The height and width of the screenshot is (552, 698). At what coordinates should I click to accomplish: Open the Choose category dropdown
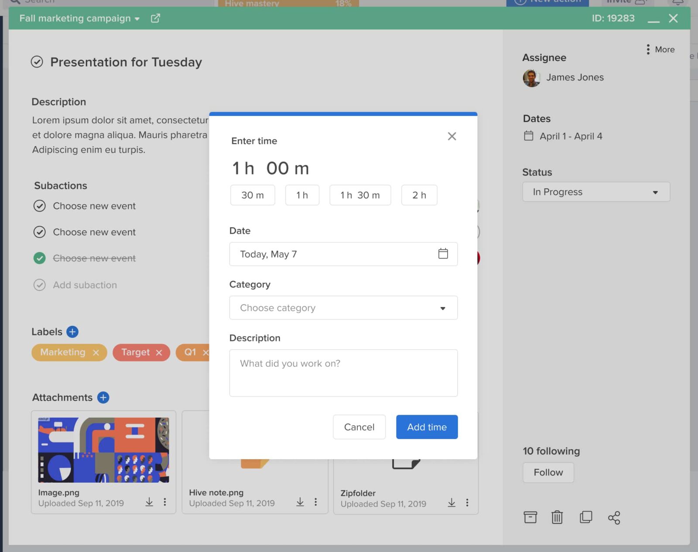343,308
